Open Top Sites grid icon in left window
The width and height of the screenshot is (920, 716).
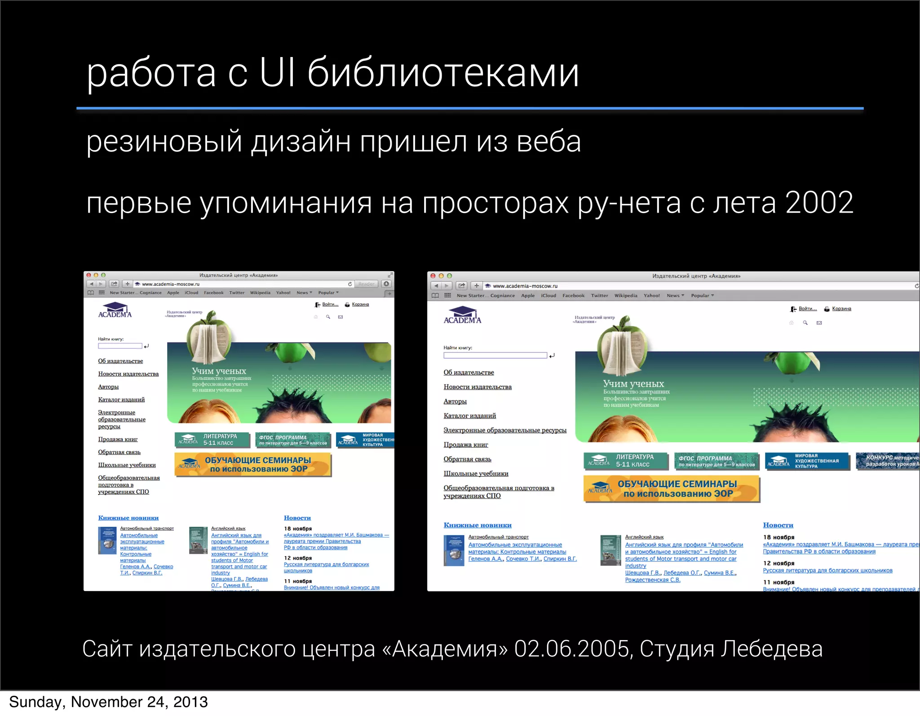coord(102,293)
